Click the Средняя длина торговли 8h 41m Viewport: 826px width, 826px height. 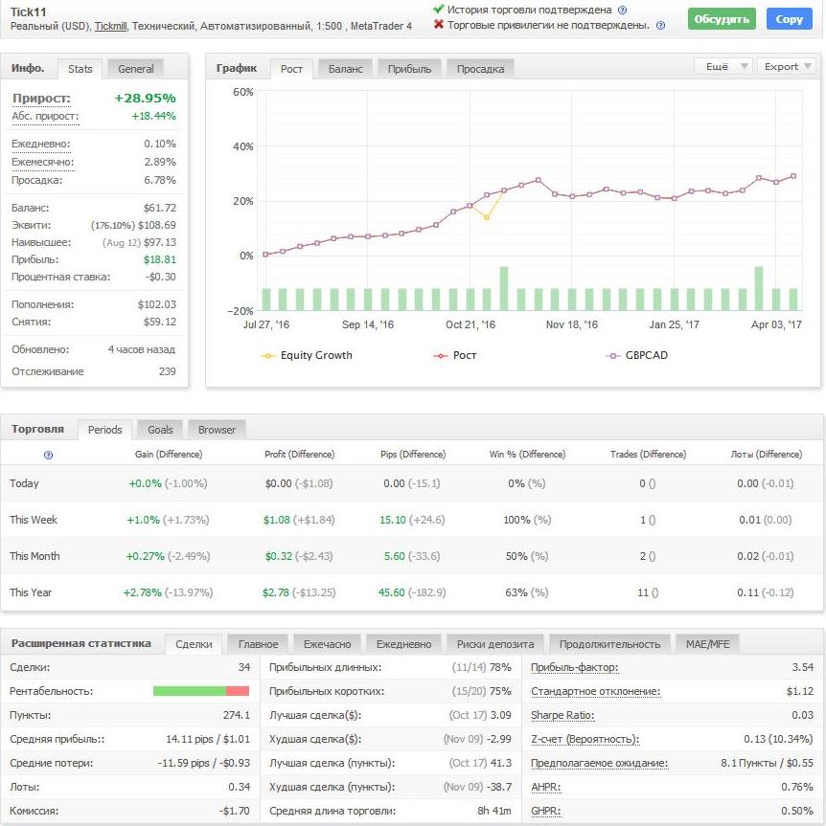pyautogui.click(x=494, y=811)
